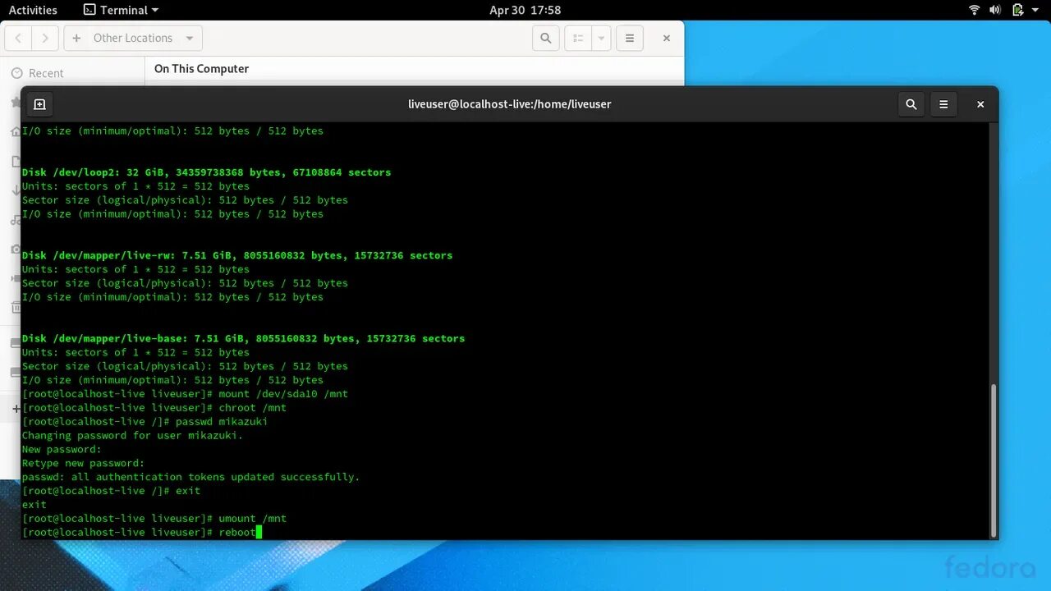Click the reboot command at the prompt
Image resolution: width=1051 pixels, height=591 pixels.
[x=237, y=533]
